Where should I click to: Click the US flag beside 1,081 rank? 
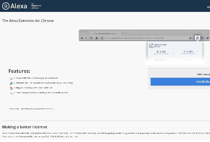pyautogui.click(x=185, y=51)
